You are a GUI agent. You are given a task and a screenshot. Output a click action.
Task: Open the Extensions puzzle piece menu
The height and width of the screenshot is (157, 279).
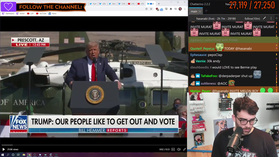point(171,9)
